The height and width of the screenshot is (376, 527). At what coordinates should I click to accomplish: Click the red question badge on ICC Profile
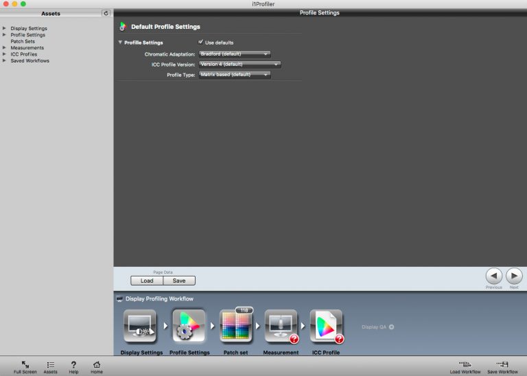(339, 339)
